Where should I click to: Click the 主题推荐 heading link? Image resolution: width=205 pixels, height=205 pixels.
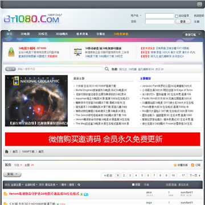pyautogui.click(x=145, y=79)
